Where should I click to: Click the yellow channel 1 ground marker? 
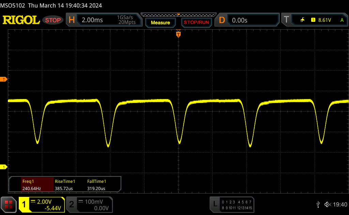click(x=3, y=167)
